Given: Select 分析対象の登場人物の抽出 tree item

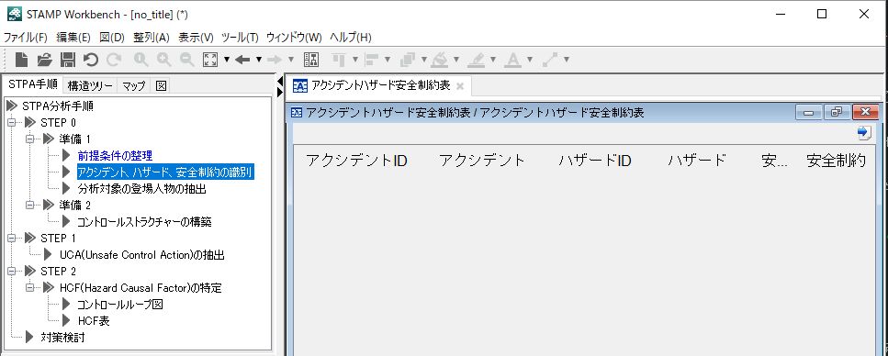Looking at the screenshot, I should pyautogui.click(x=141, y=189).
